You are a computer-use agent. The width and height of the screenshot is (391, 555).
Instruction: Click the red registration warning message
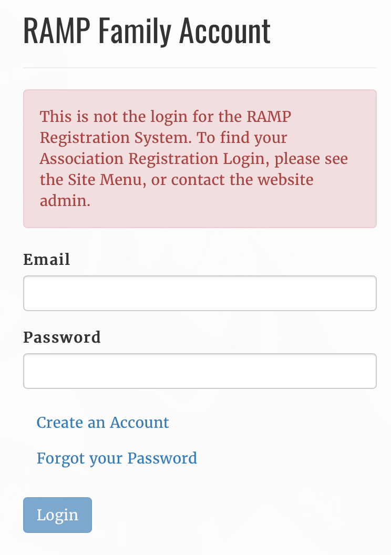194,159
